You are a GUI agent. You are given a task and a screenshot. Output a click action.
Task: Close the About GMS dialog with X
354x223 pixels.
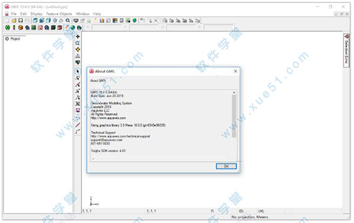(x=235, y=71)
